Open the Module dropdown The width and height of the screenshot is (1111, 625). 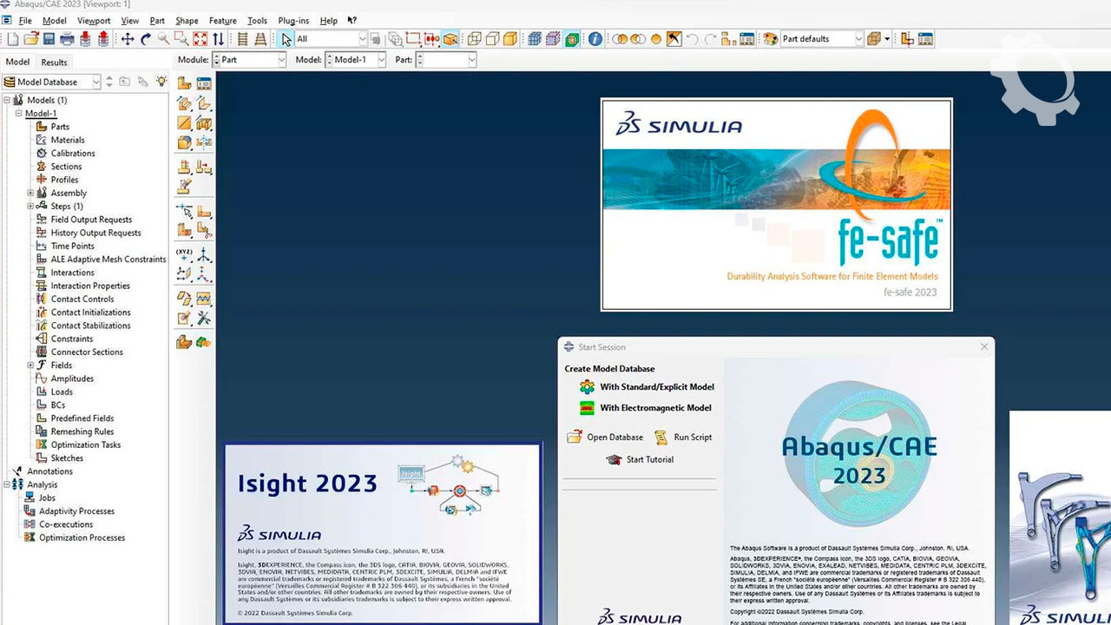pos(250,60)
